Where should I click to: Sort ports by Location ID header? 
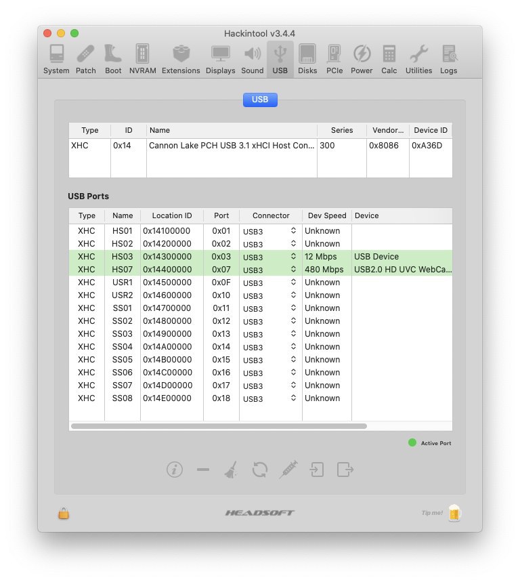coord(172,215)
